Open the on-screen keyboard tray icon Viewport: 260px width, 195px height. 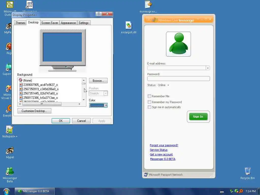coord(222,192)
